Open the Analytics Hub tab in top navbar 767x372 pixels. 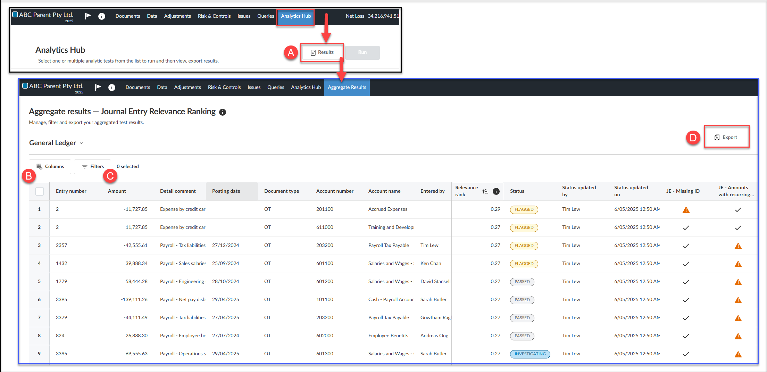point(296,16)
